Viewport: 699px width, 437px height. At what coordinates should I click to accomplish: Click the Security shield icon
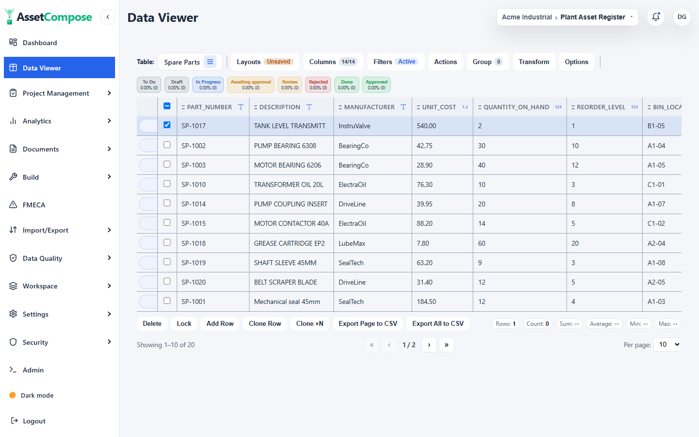click(x=13, y=342)
